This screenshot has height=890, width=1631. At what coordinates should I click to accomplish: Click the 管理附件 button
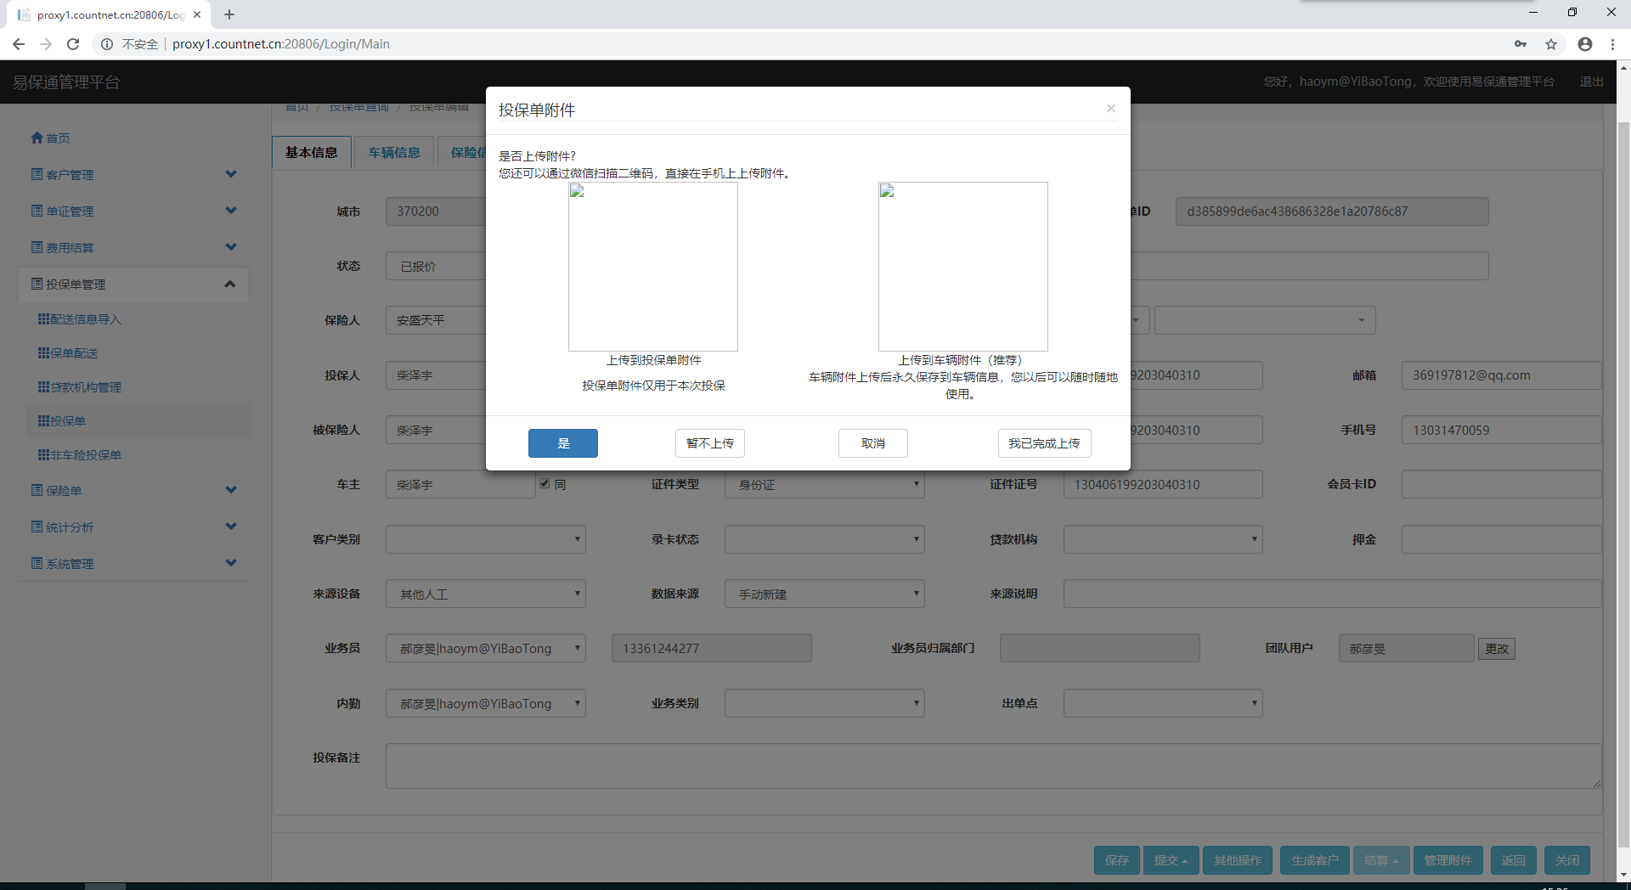[1448, 860]
